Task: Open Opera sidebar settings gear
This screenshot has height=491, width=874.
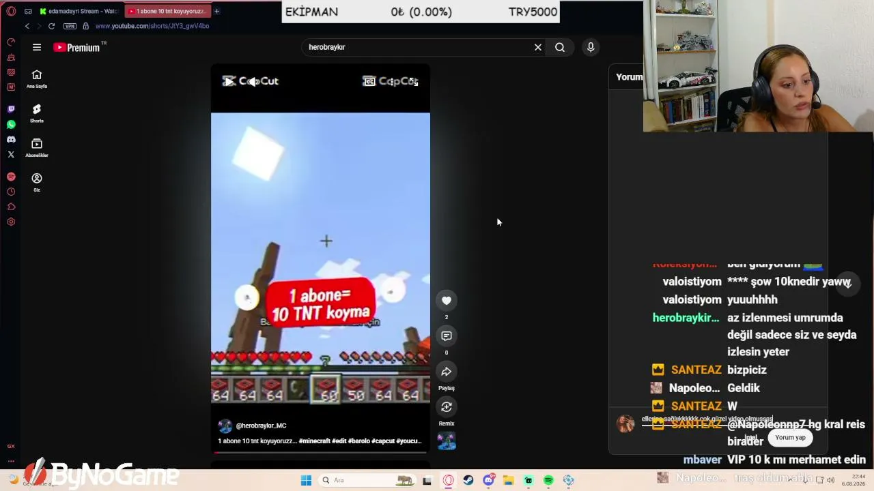Action: tap(11, 222)
